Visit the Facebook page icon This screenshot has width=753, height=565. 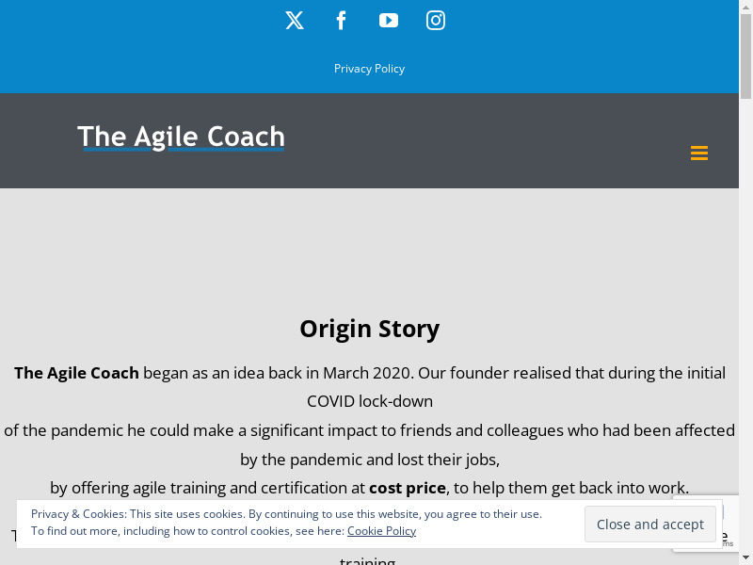click(x=342, y=21)
